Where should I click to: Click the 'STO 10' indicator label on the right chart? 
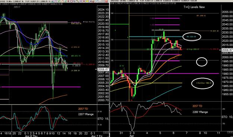click(x=227, y=117)
